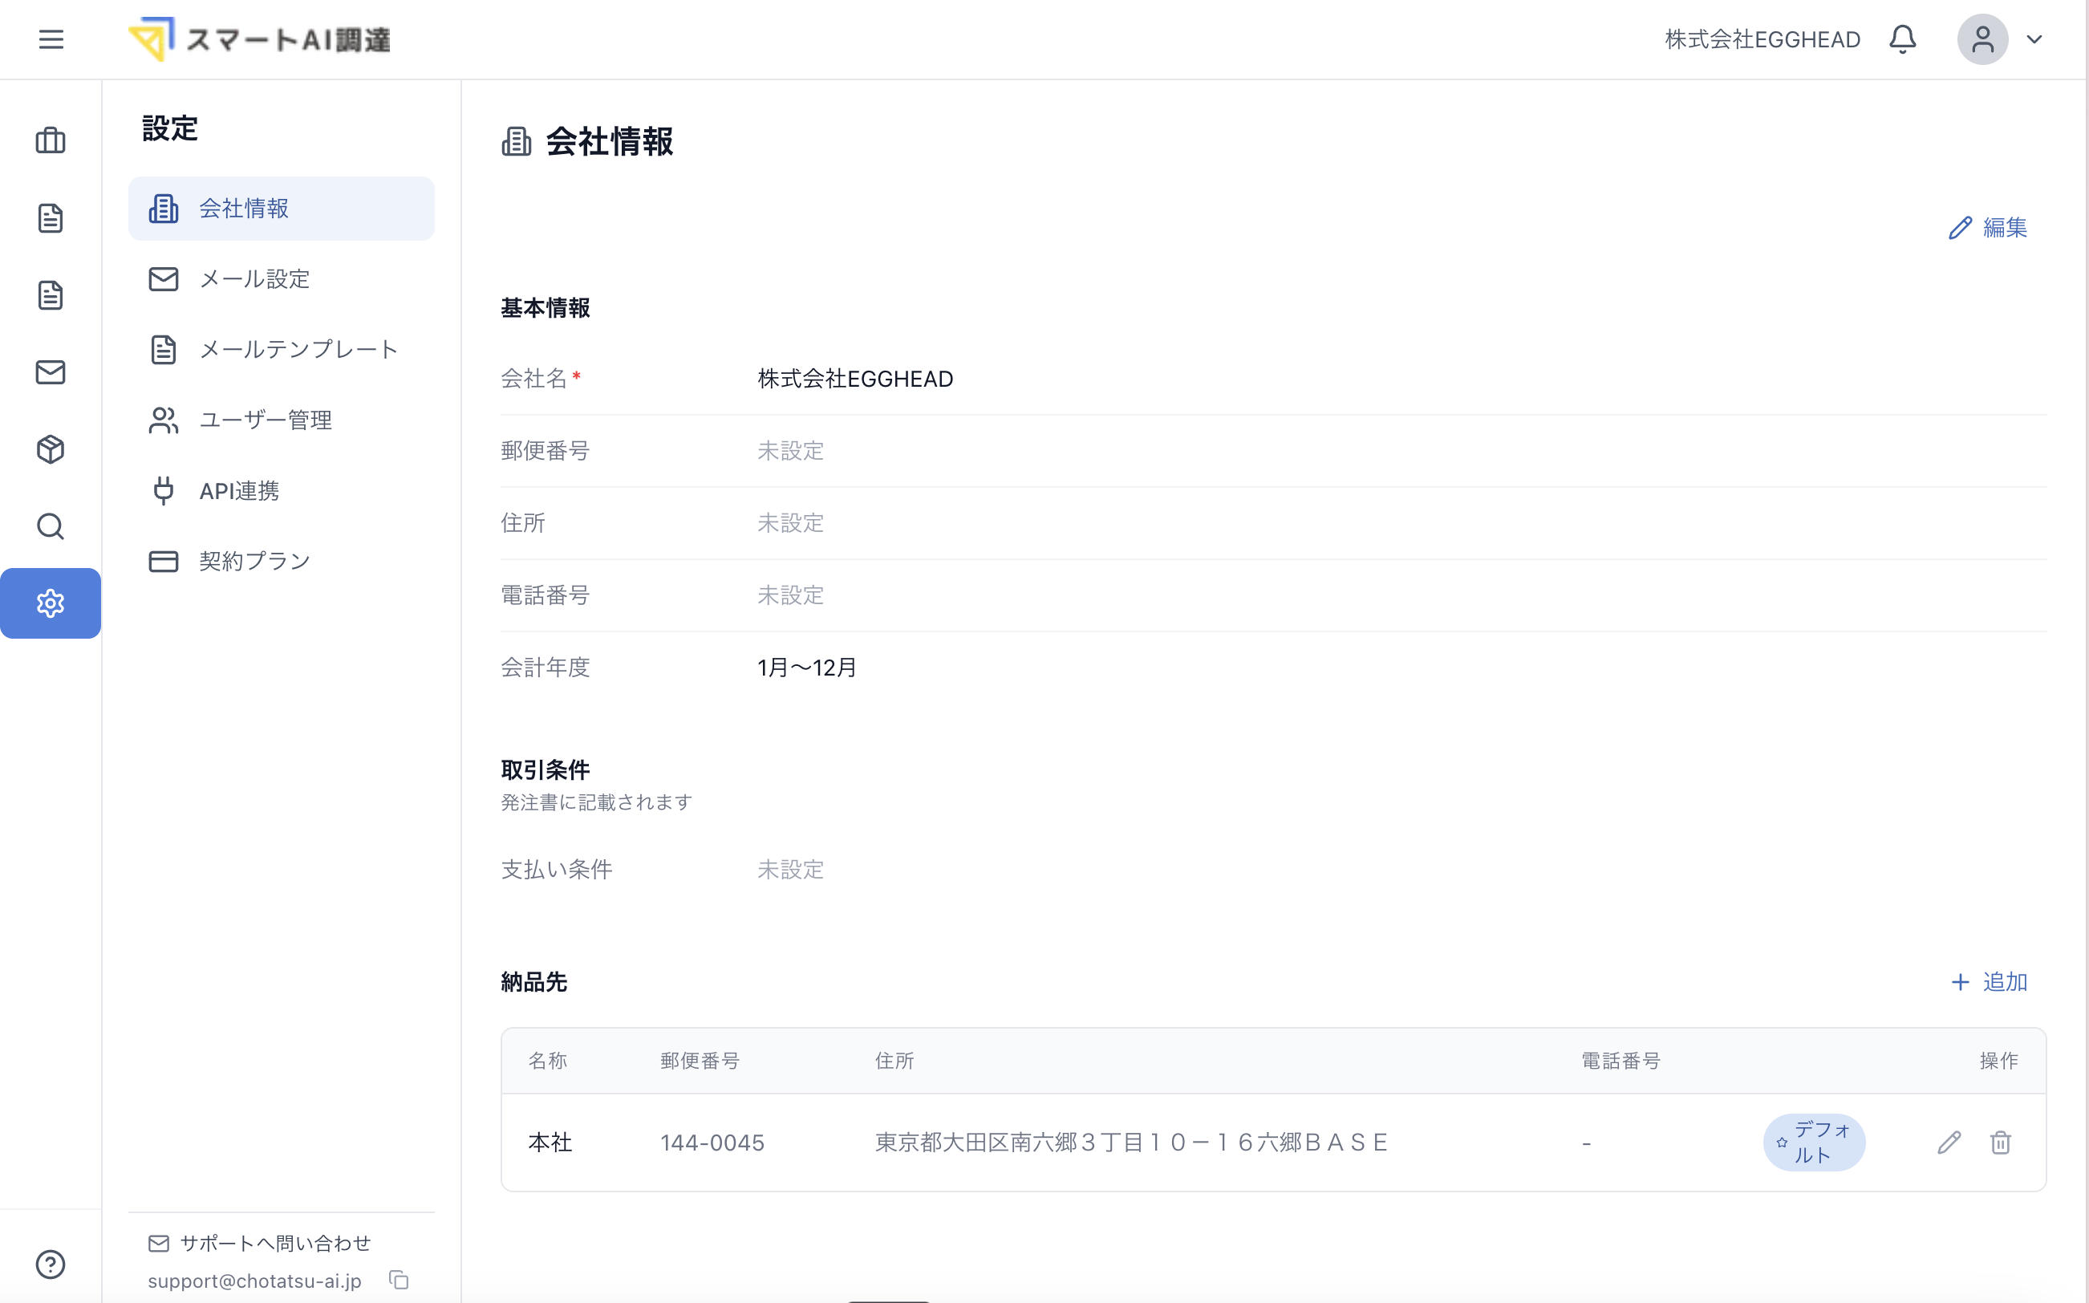Open the briefcase sidebar icon

pos(51,140)
